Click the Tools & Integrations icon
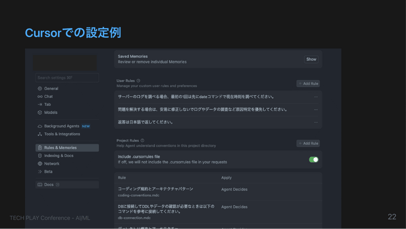 click(40, 134)
